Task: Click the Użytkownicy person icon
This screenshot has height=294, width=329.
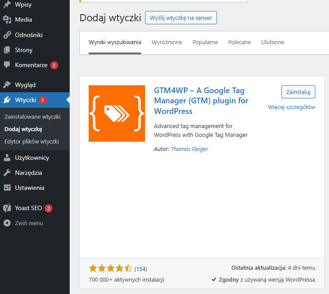Action: coord(7,158)
